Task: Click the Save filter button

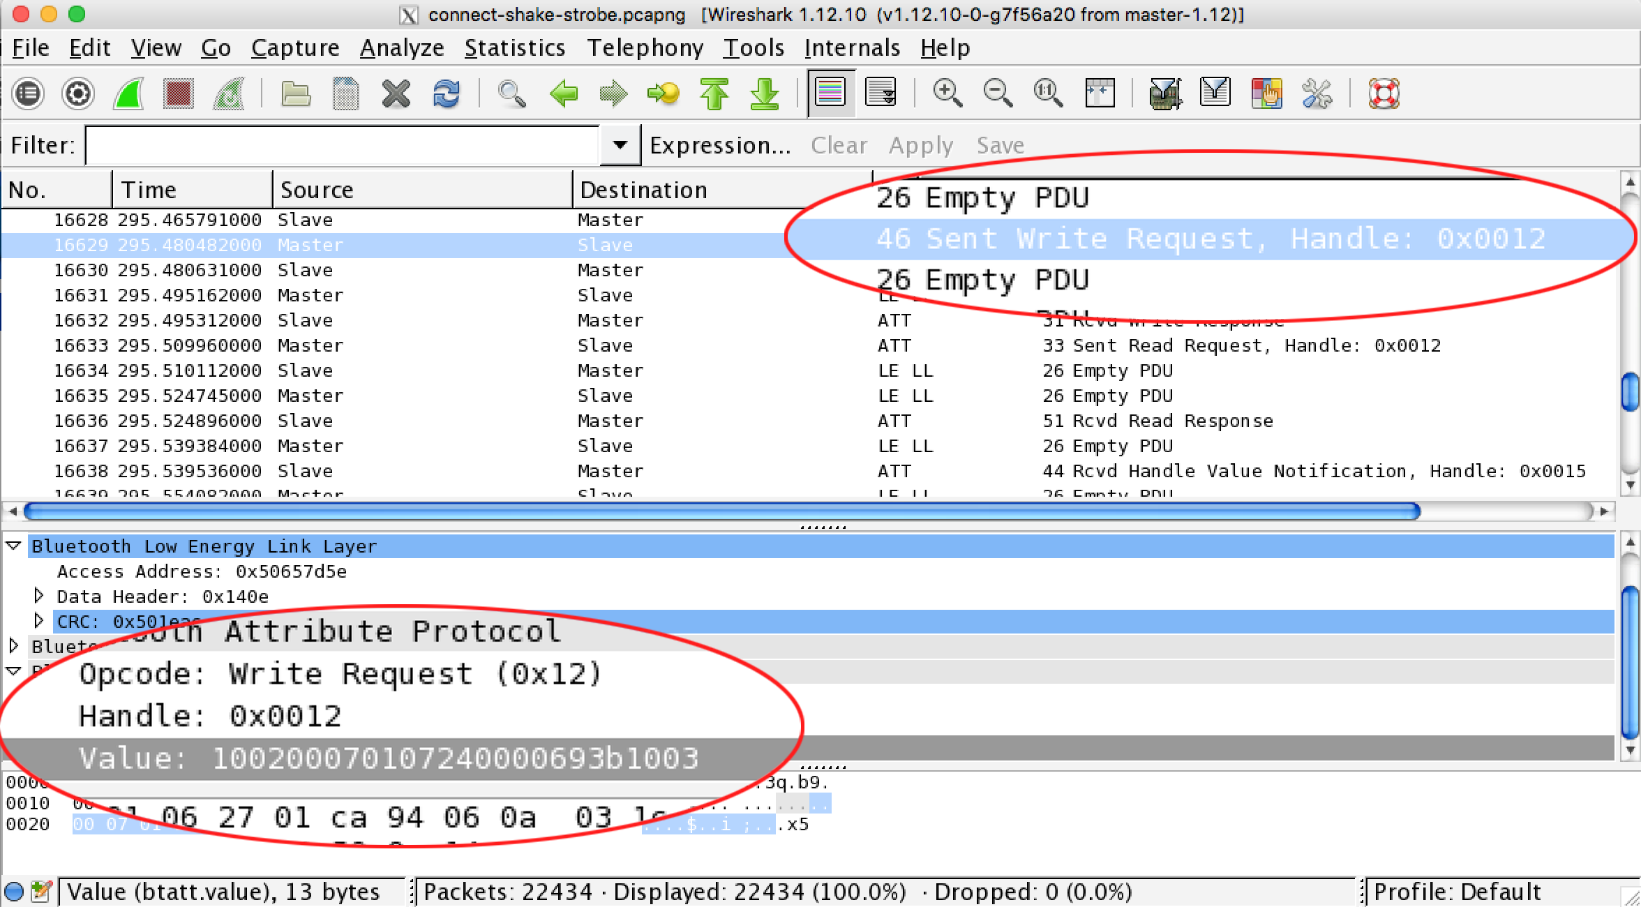Action: coord(1001,145)
